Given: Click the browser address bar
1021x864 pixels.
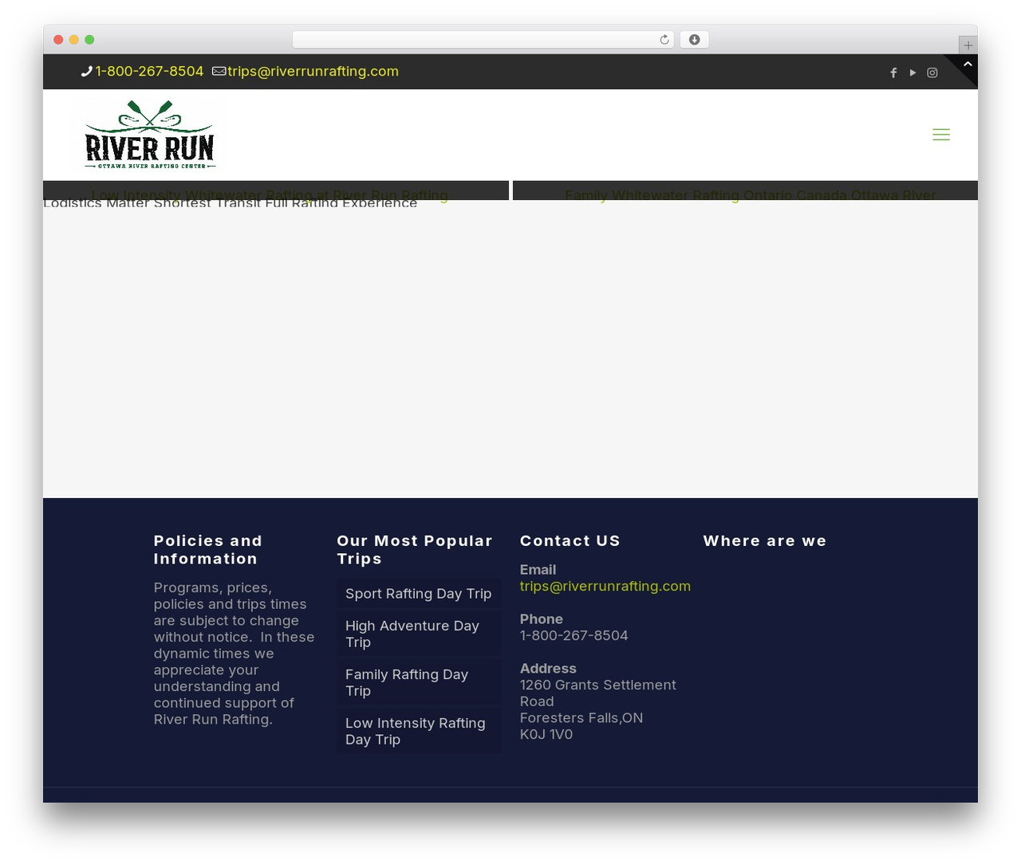Looking at the screenshot, I should [483, 40].
